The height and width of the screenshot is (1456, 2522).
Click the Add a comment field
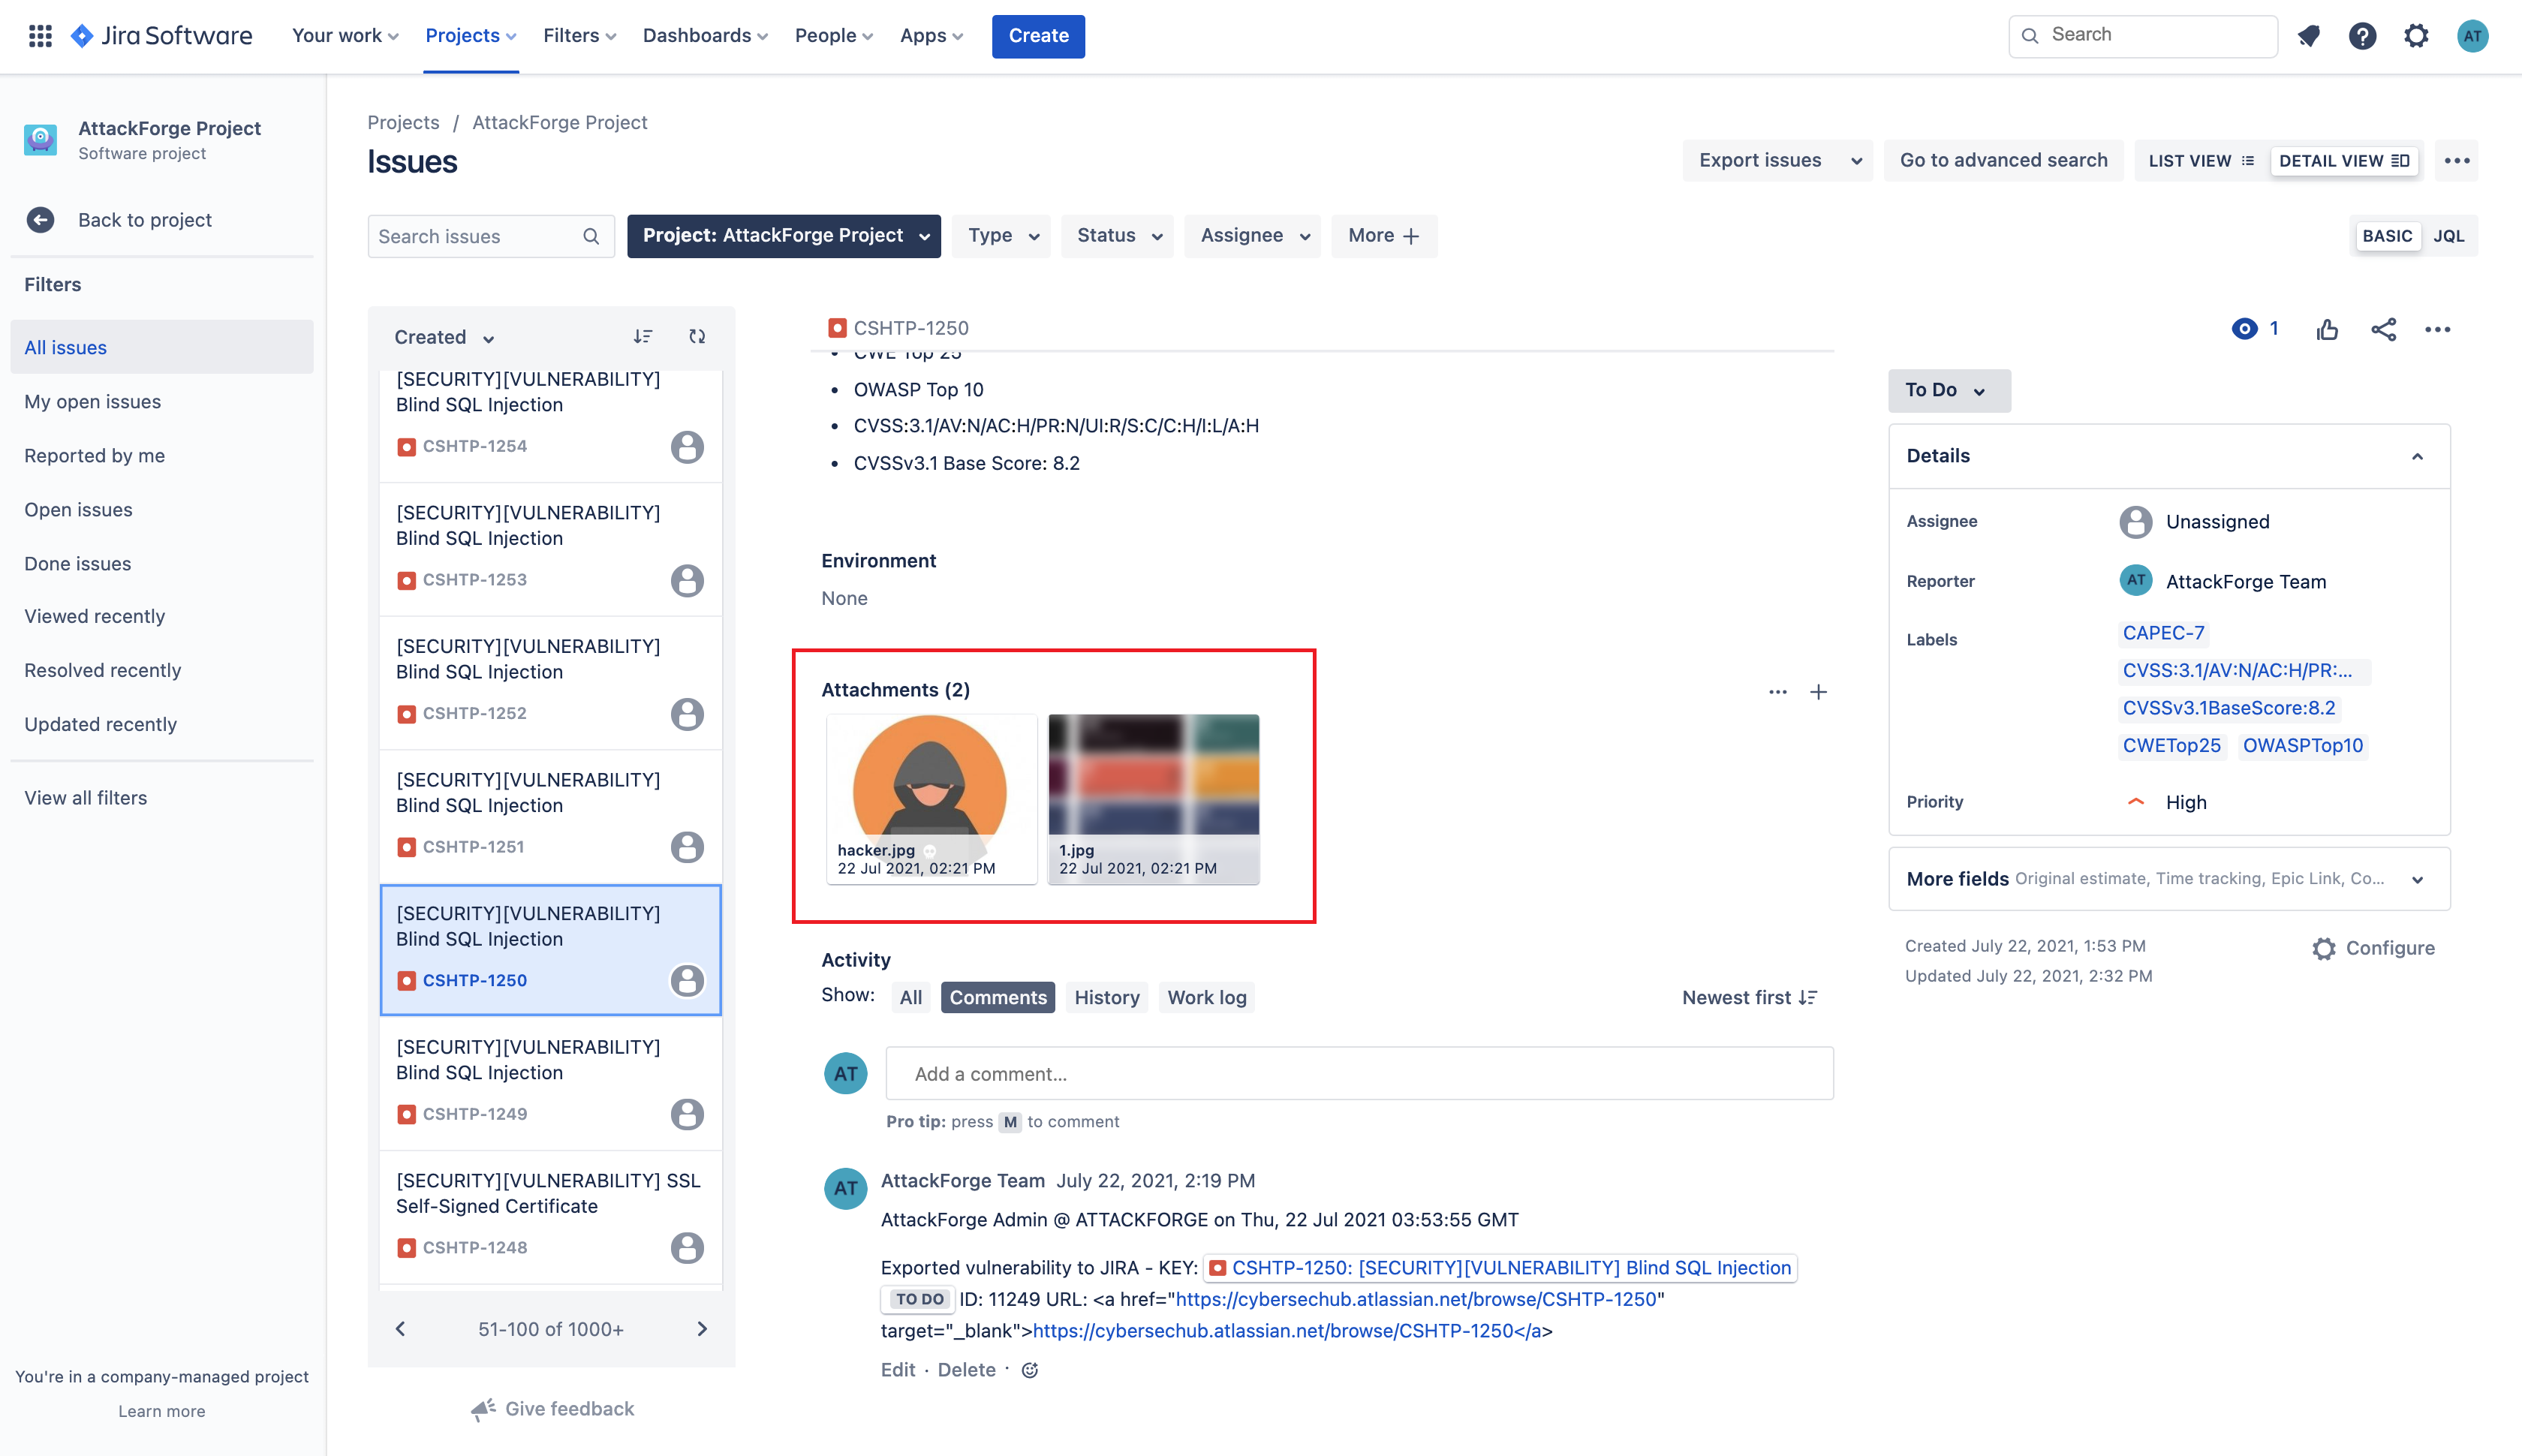1360,1074
